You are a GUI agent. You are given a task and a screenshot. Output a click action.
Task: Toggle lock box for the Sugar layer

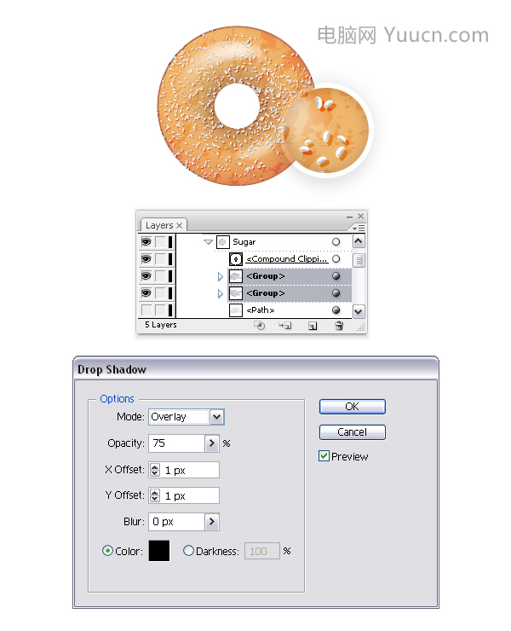[160, 242]
